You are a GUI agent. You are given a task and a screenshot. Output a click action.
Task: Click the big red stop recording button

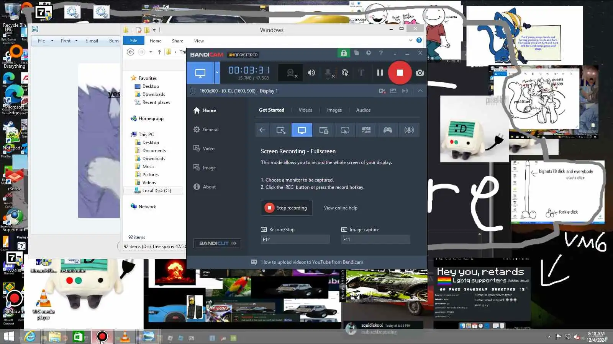400,73
